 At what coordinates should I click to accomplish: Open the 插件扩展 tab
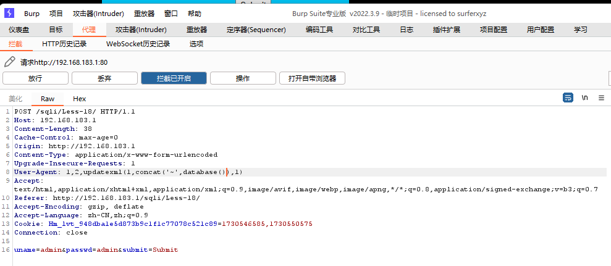[x=447, y=30]
